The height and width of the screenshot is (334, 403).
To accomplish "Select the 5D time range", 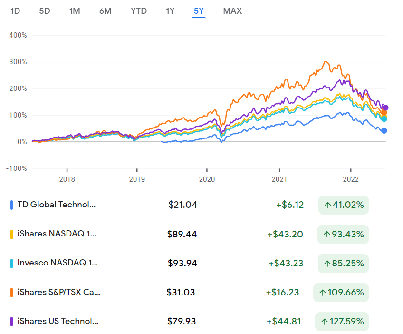I will 44,10.
